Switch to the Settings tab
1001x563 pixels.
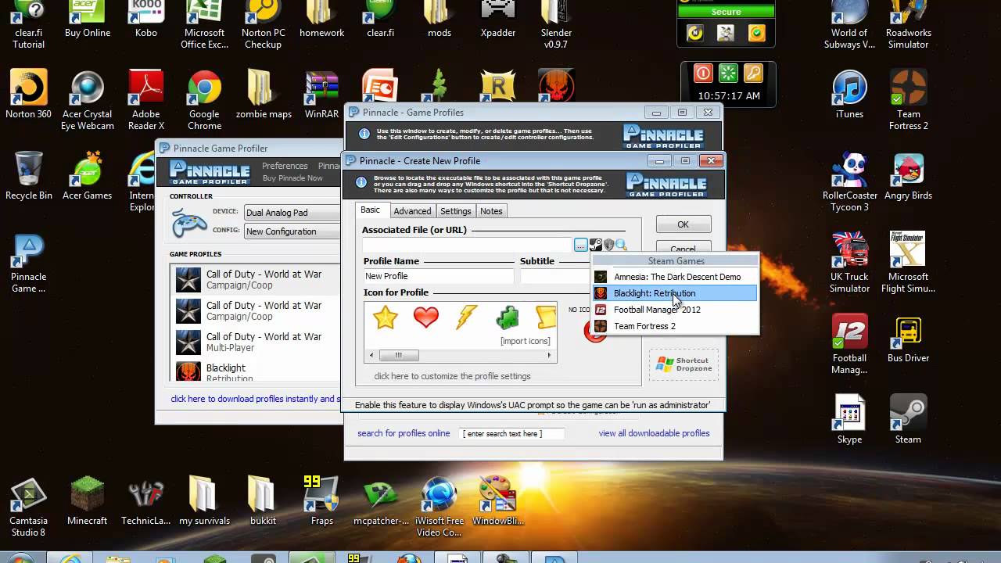point(455,211)
